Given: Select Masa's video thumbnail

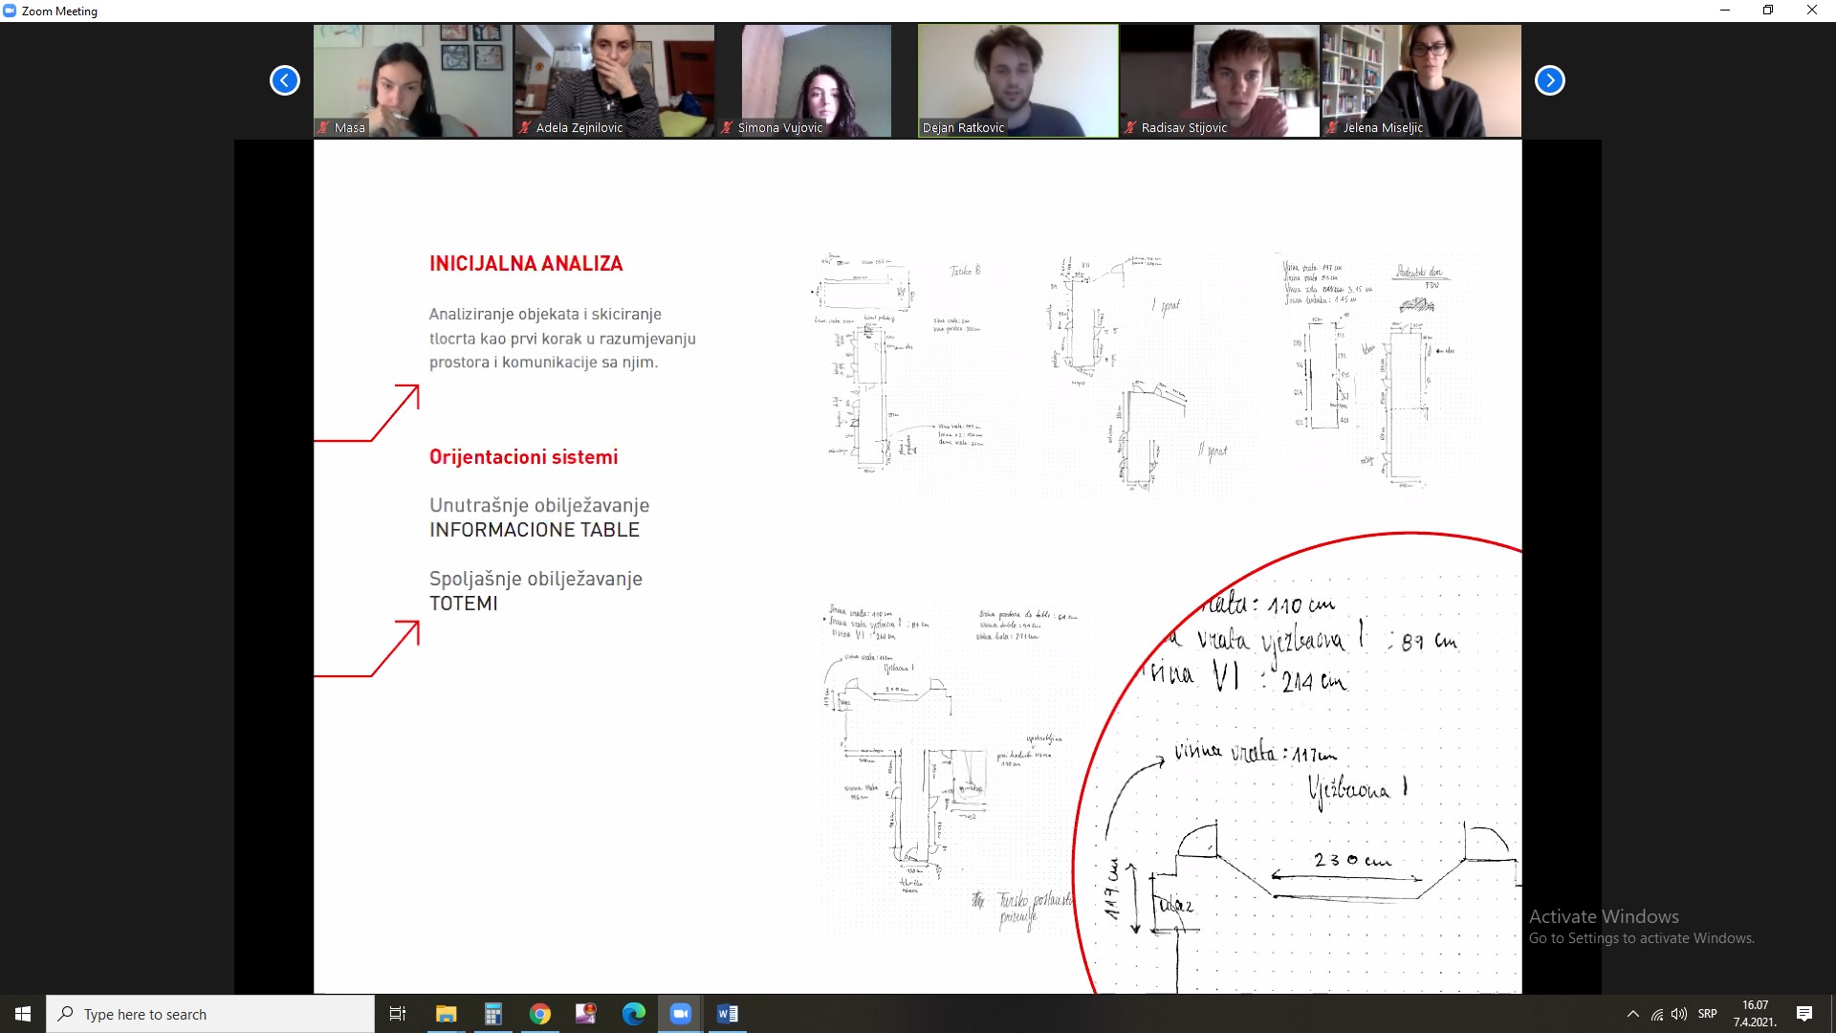Looking at the screenshot, I should click(413, 80).
